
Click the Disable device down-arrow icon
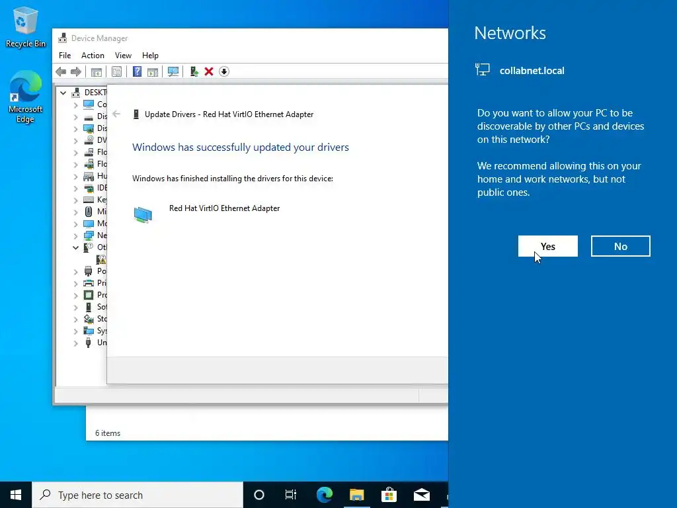coord(224,71)
